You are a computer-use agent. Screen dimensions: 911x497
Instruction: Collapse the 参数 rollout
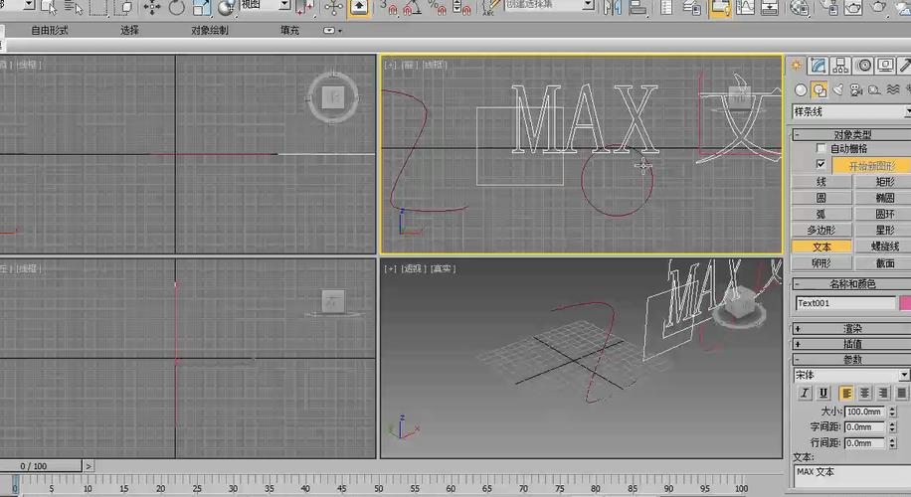(851, 360)
